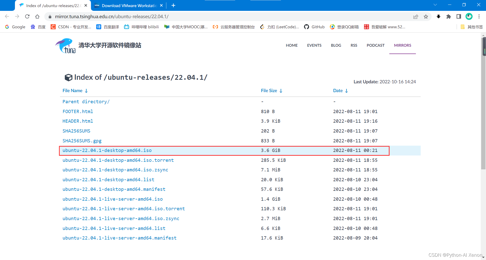Expand 其他书签 bookmarks folder
Screen dimensions: 486x260
tap(472, 27)
